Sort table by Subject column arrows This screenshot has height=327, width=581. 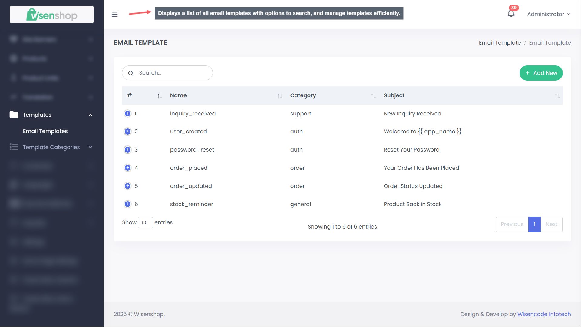click(x=557, y=96)
